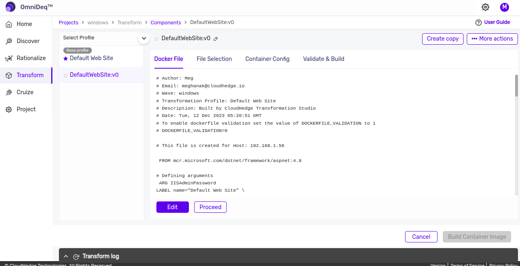Expand the Transform log panel
Viewport: 520px width, 266px height.
[x=66, y=256]
